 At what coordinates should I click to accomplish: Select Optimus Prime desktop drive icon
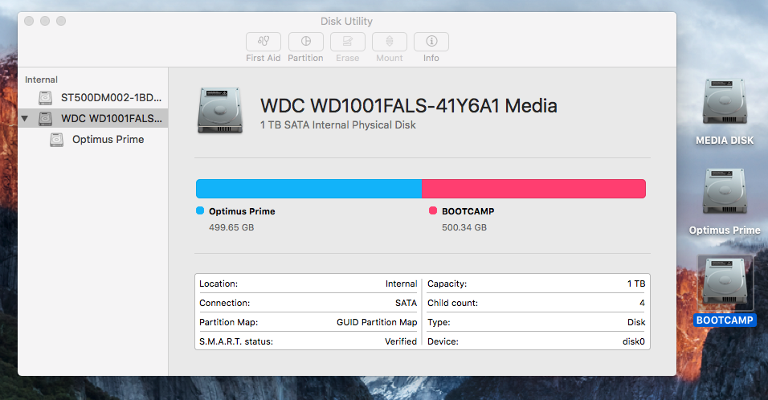[725, 191]
